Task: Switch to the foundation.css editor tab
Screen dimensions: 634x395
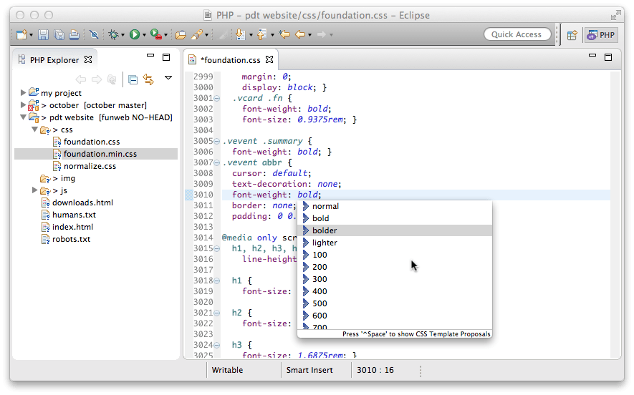Action: pos(231,60)
